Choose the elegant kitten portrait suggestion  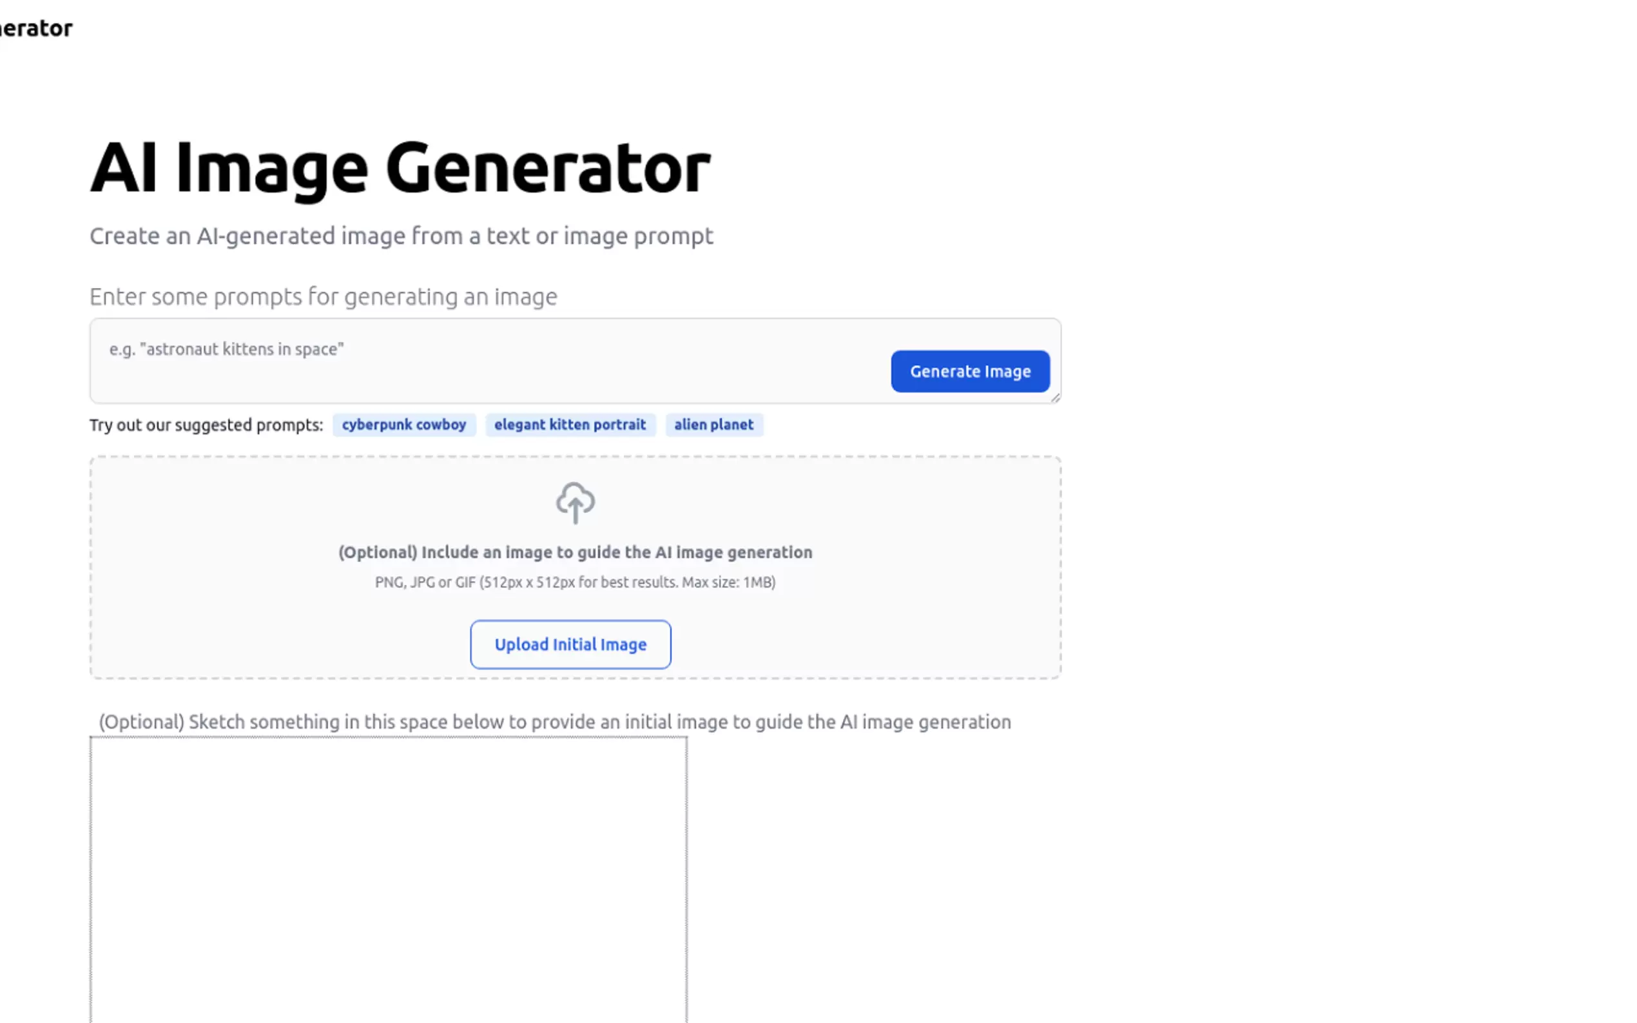click(x=570, y=425)
